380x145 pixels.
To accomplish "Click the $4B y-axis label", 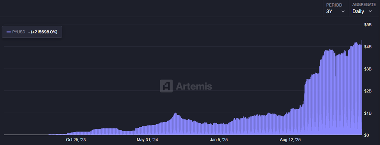I will [x=368, y=47].
